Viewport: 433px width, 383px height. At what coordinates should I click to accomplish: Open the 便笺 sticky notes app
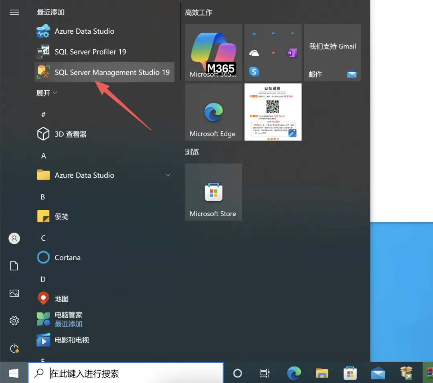(104, 217)
